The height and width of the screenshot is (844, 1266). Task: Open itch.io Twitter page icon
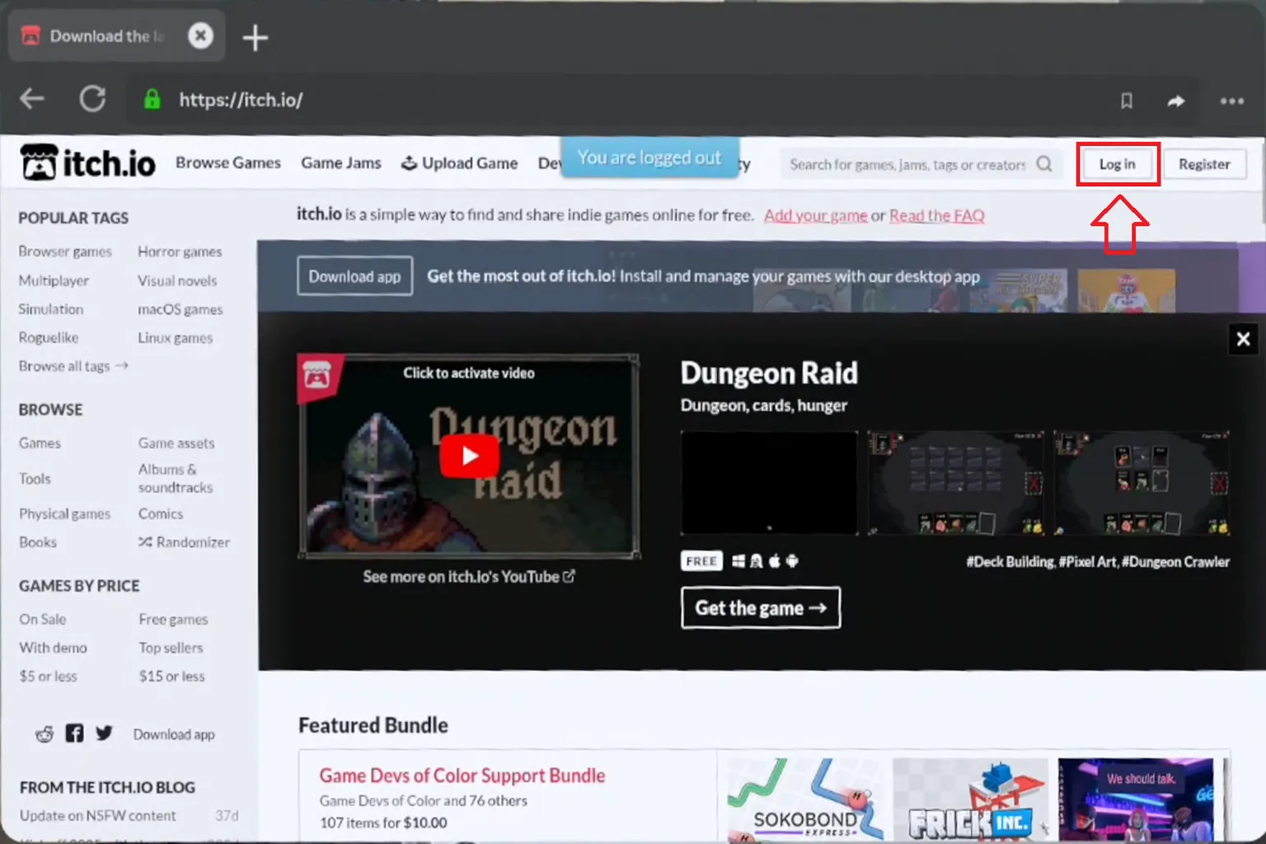[104, 733]
